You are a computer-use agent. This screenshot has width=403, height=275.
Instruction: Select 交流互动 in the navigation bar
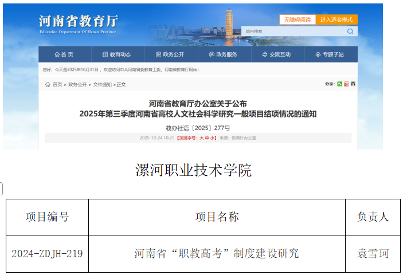(x=276, y=54)
